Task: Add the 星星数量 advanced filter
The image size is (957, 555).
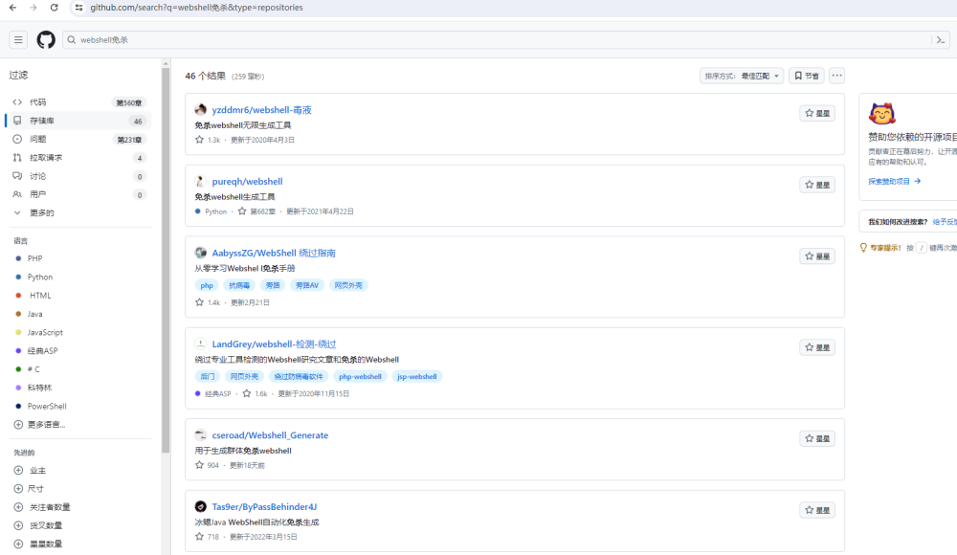Action: (38, 544)
